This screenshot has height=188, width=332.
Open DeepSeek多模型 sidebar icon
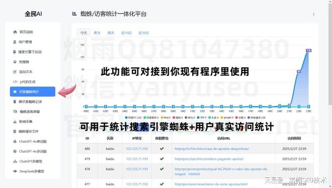pyautogui.click(x=15, y=171)
